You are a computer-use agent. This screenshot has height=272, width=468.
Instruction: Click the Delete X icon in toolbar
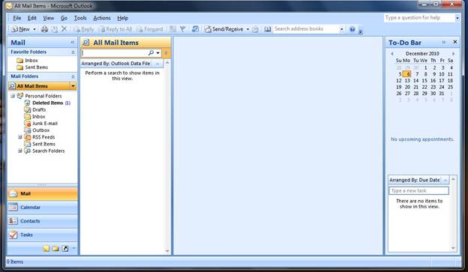pyautogui.click(x=64, y=29)
